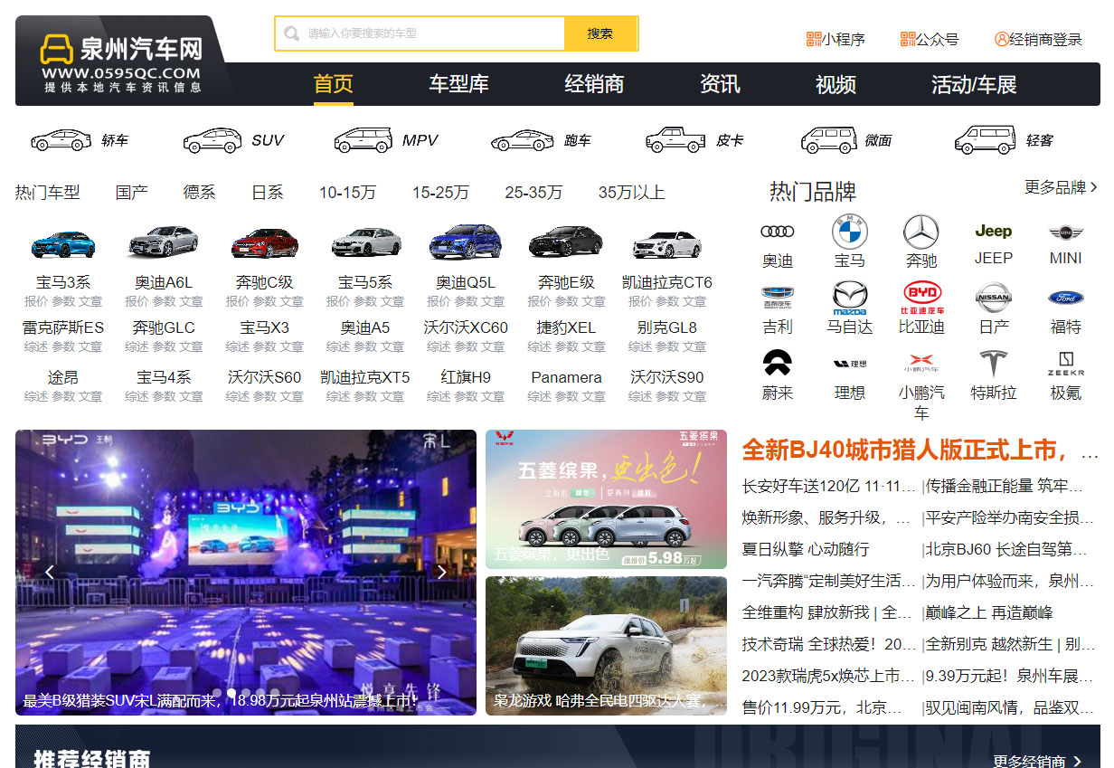Open the 马自达 Mazda brand logo
The height and width of the screenshot is (768, 1114).
[x=850, y=298]
